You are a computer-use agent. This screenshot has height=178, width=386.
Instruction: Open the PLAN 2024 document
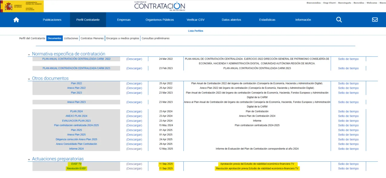click(x=76, y=112)
